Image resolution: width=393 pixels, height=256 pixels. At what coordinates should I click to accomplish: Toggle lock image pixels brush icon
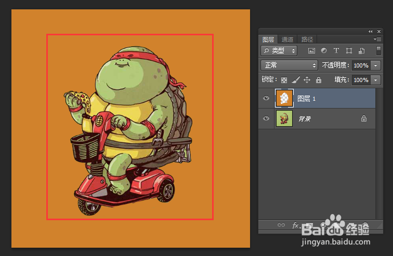(x=296, y=80)
